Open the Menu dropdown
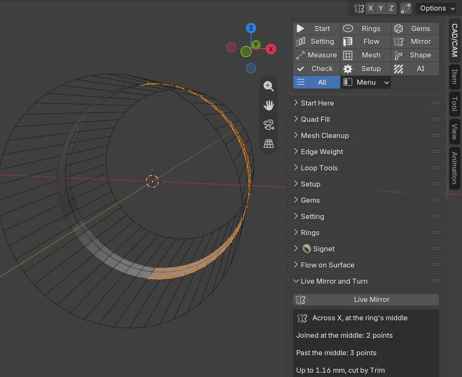462x377 pixels. coord(366,82)
